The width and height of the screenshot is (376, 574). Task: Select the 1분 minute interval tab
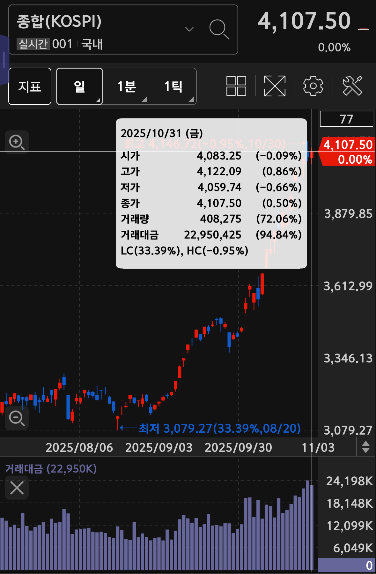(126, 86)
